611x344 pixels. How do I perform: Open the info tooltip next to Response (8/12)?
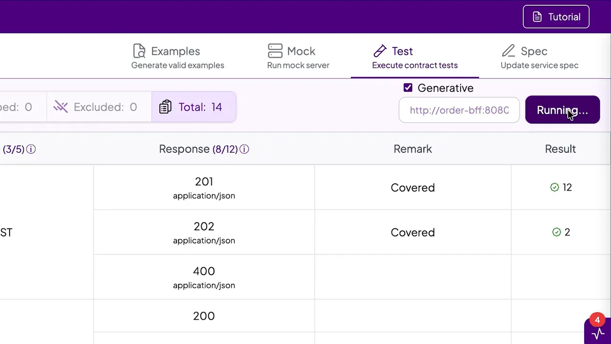pyautogui.click(x=244, y=149)
